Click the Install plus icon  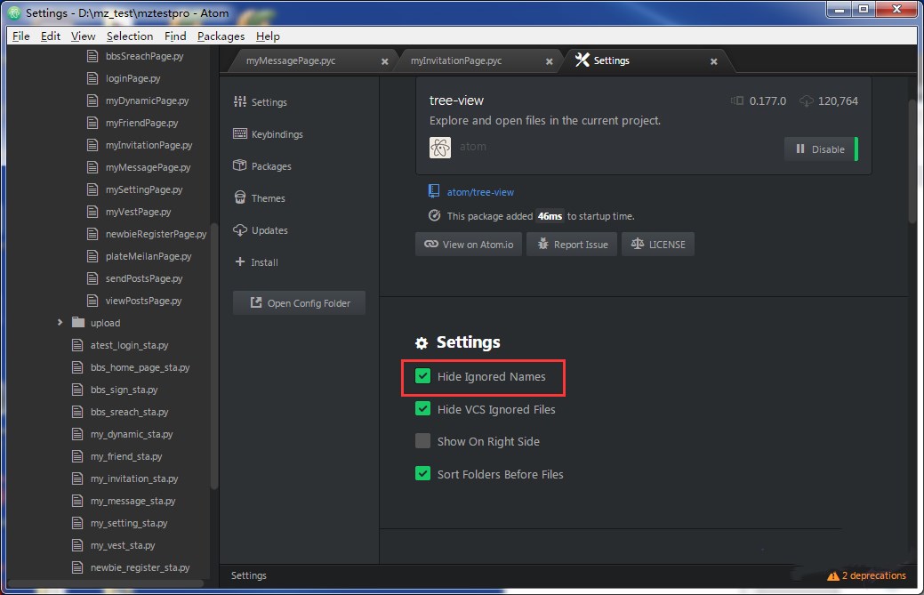240,261
